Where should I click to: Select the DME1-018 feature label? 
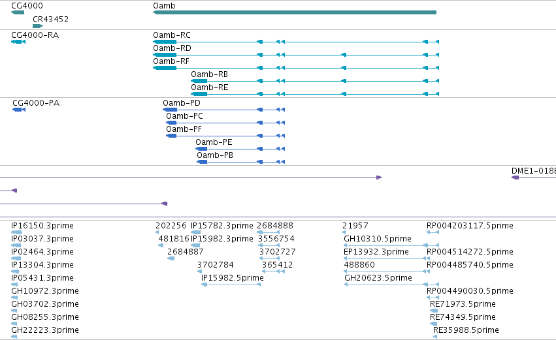[534, 171]
